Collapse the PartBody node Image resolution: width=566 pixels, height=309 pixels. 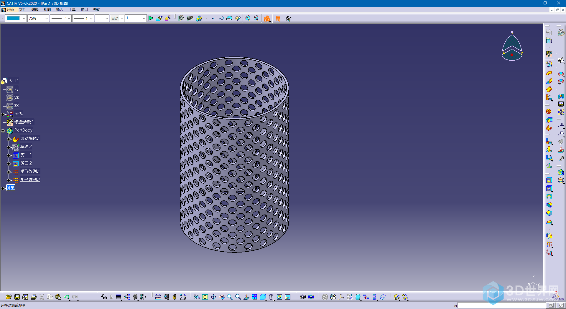click(3, 130)
